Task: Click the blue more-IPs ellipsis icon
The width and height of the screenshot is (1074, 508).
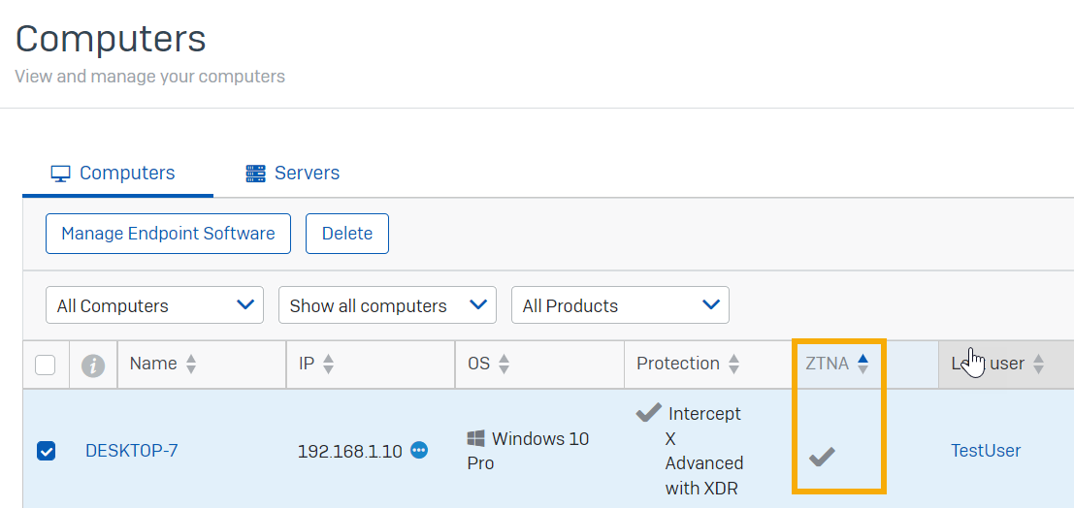Action: tap(419, 450)
